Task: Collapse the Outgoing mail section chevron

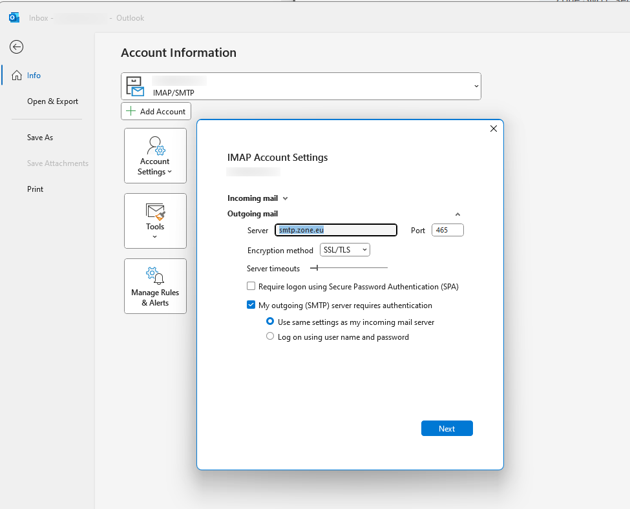Action: (x=457, y=214)
